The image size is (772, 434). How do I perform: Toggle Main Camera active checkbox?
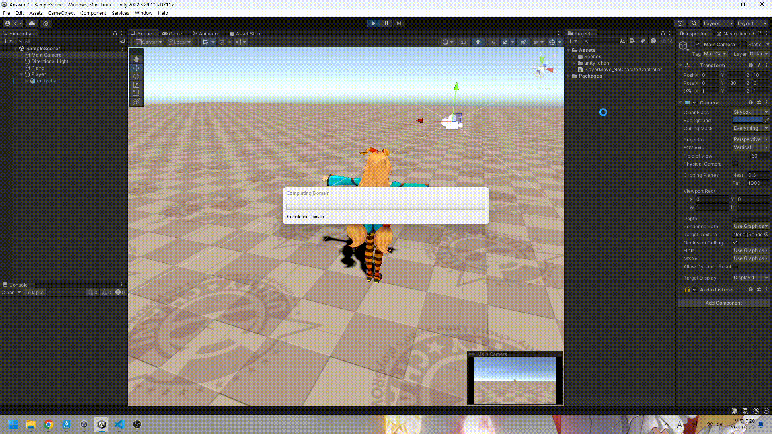point(698,45)
